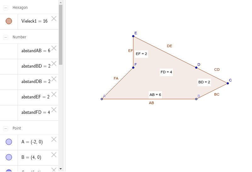Select the Vieleck1 = 16 row
This screenshot has height=172, width=252.
(29, 22)
